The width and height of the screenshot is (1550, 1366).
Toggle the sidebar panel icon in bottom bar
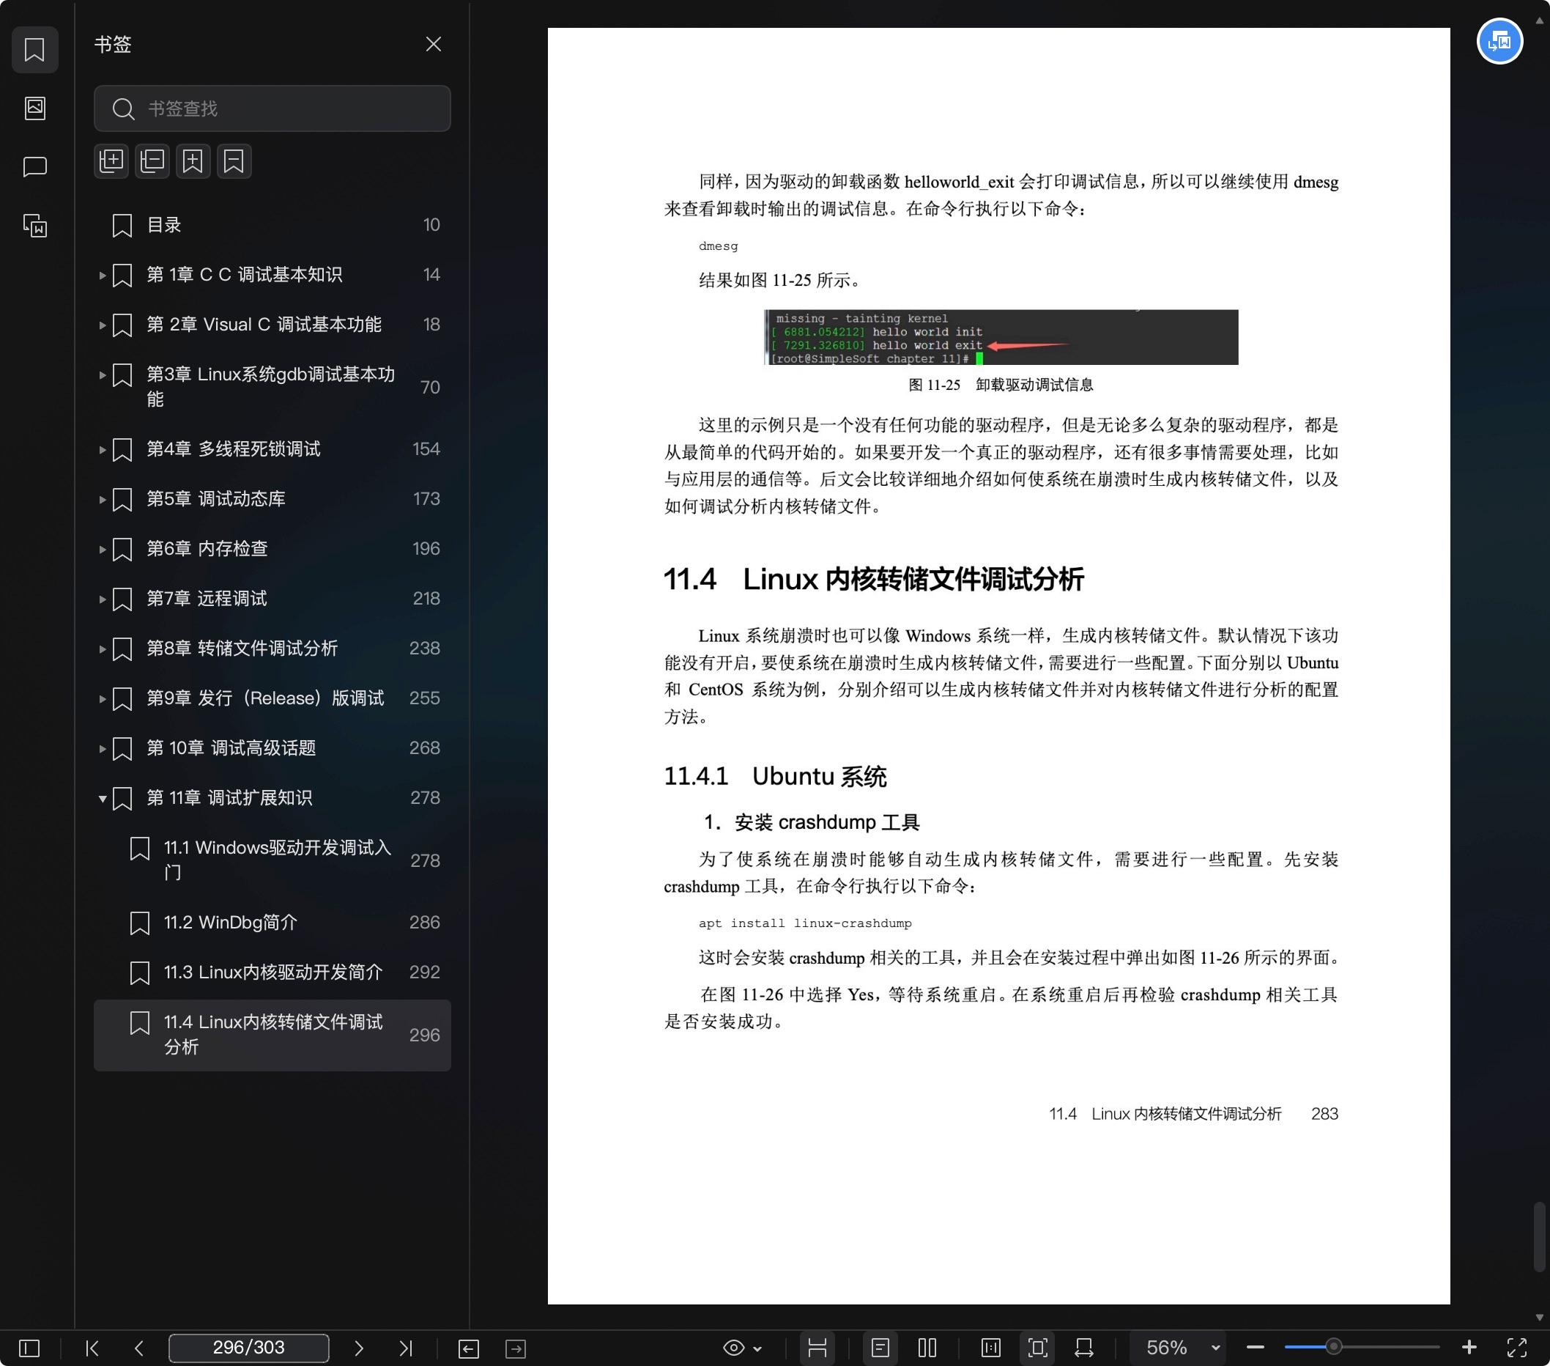pyautogui.click(x=29, y=1348)
